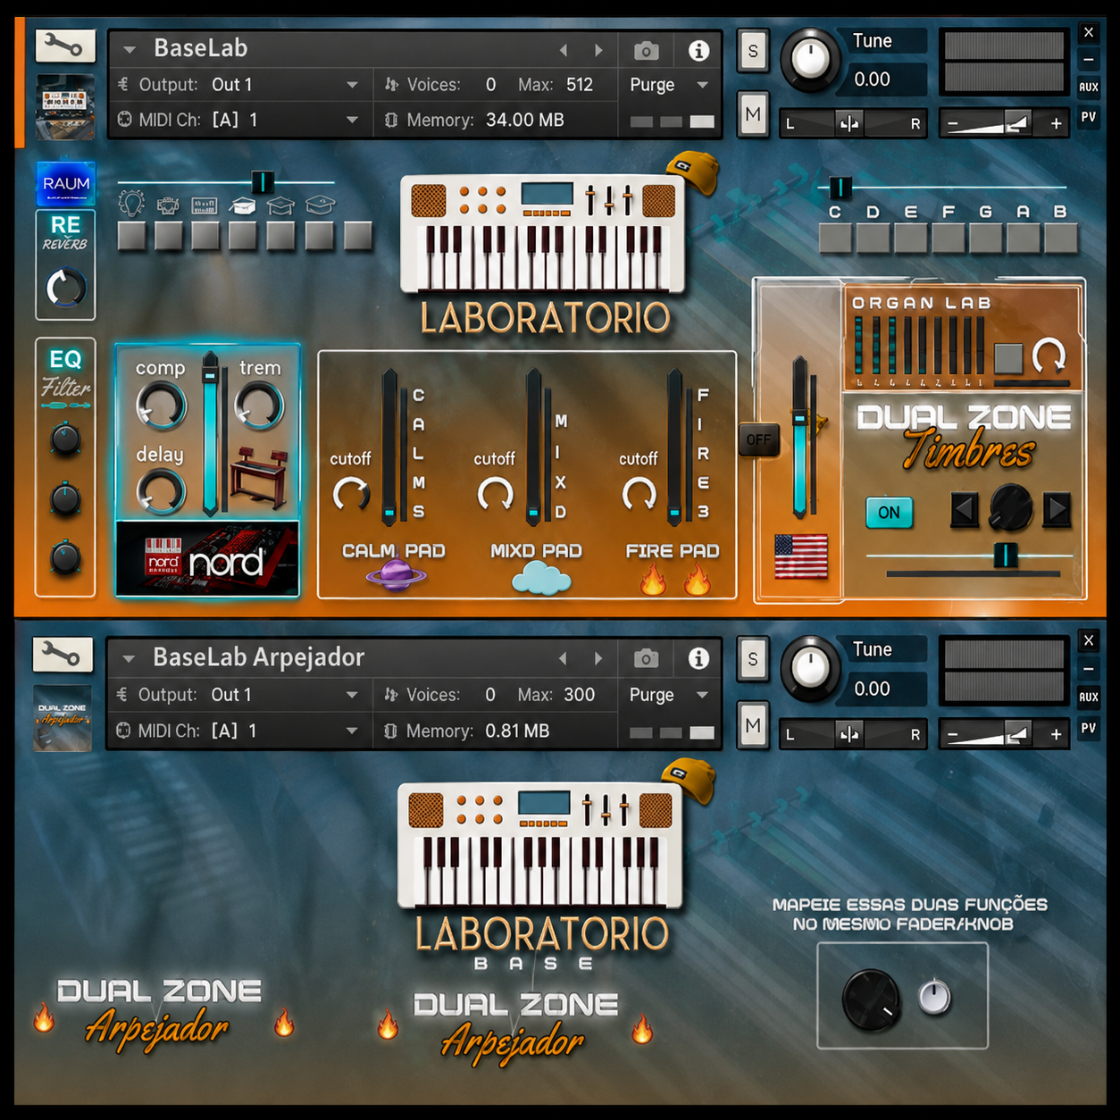The image size is (1120, 1120).
Task: Click the slider handle above the C–B key row
Action: (x=840, y=188)
